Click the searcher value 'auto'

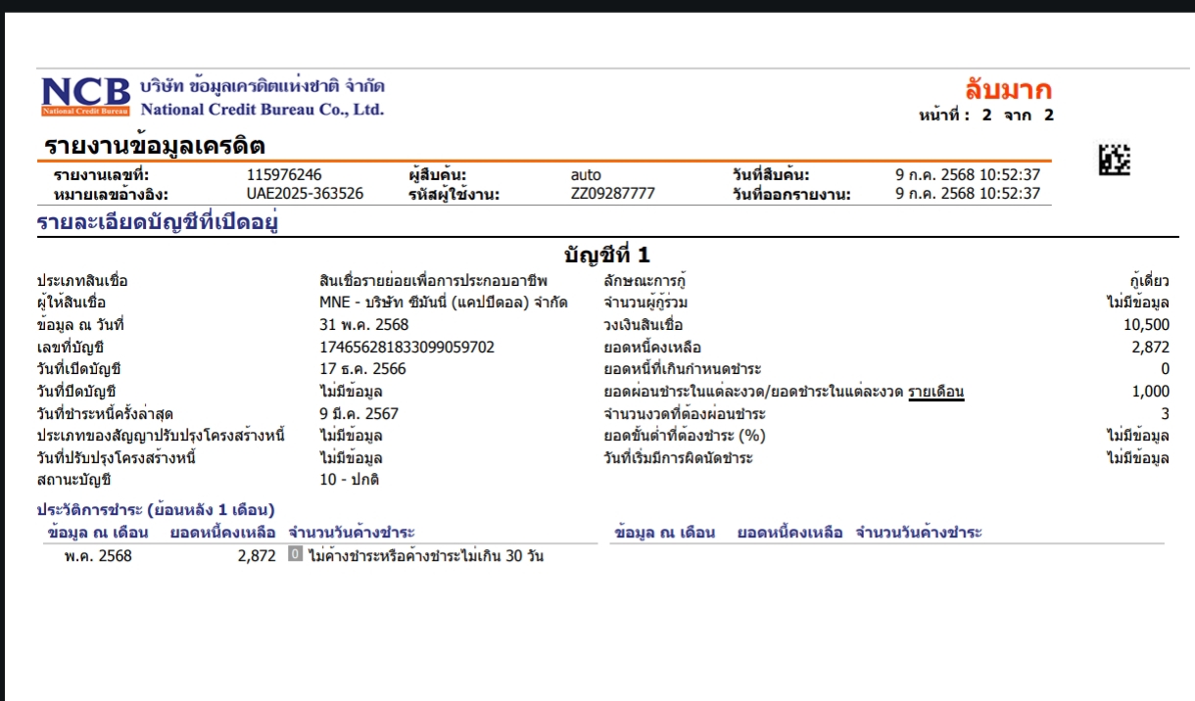coord(586,175)
